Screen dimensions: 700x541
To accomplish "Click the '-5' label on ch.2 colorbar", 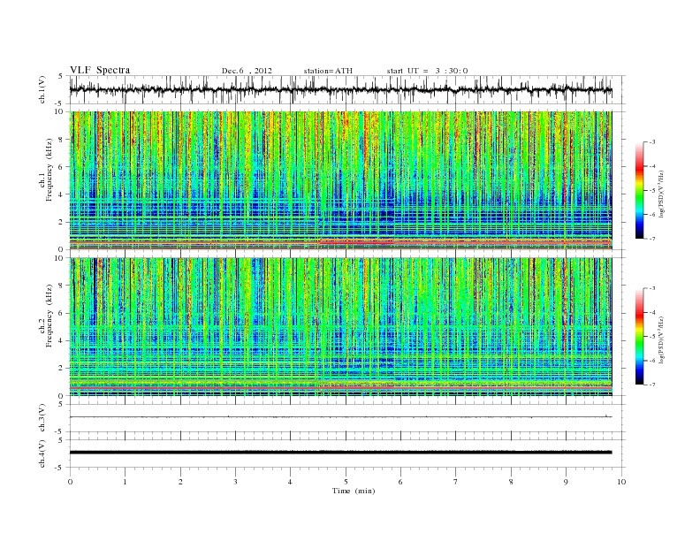I will 652,336.
